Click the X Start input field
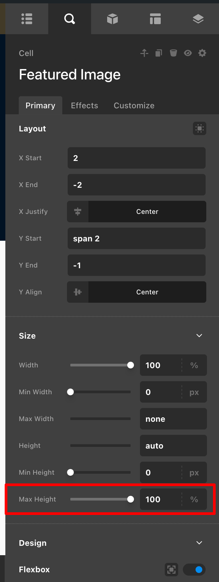 [x=137, y=158]
